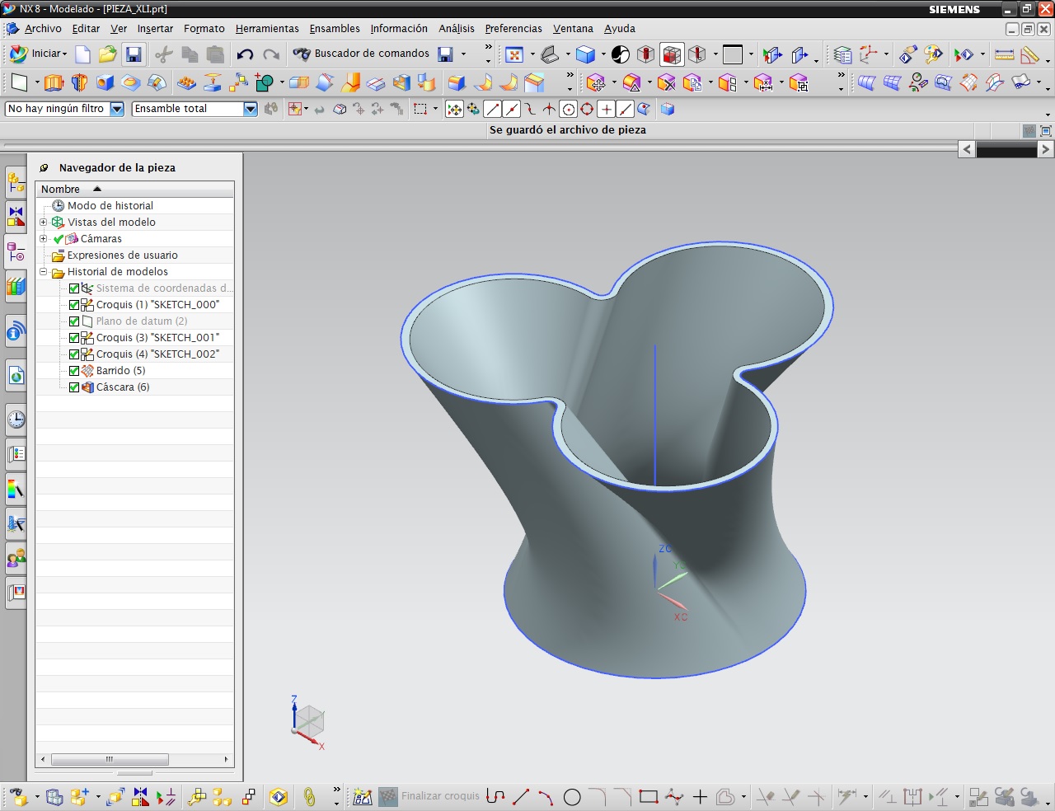Click the Undo arrow icon

[245, 54]
